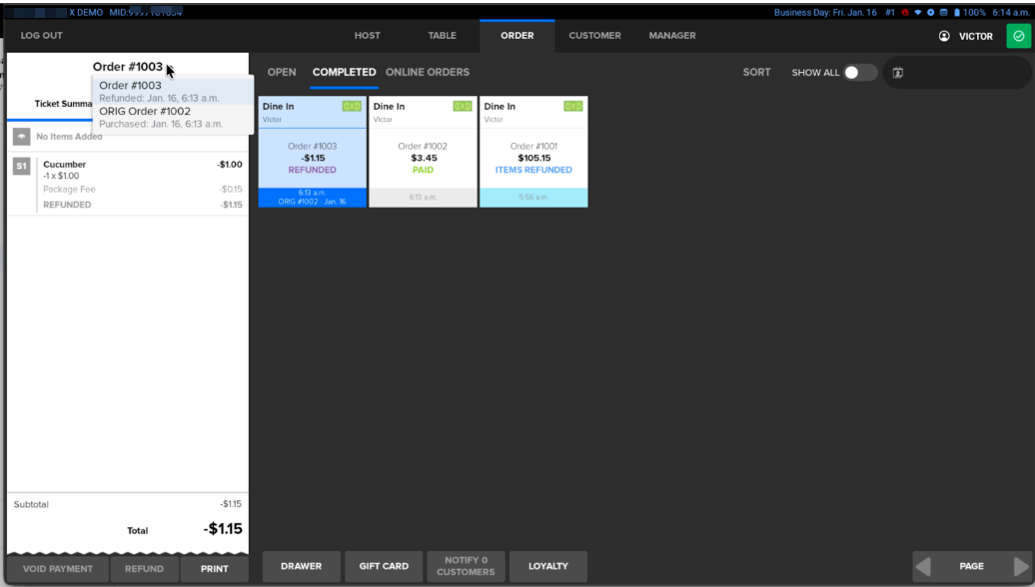The image size is (1035, 587).
Task: Go to previous page with left arrow
Action: tap(923, 566)
